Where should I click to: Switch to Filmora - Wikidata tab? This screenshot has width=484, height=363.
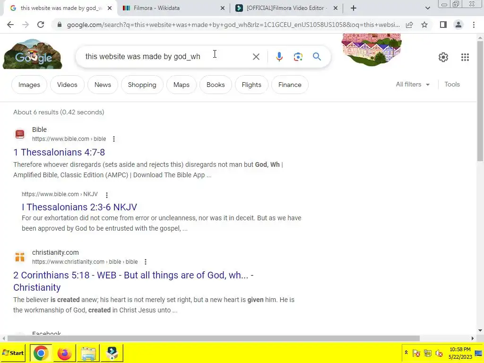pos(174,8)
